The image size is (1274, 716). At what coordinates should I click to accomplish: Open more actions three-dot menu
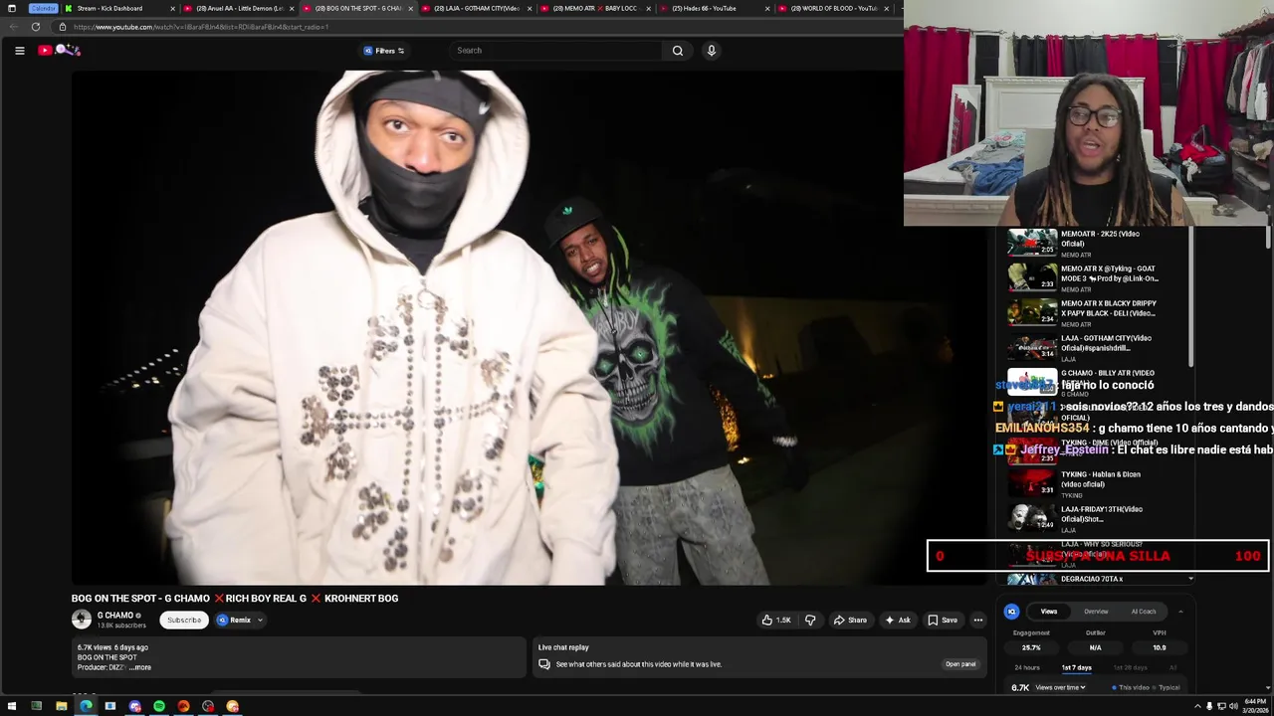978,621
